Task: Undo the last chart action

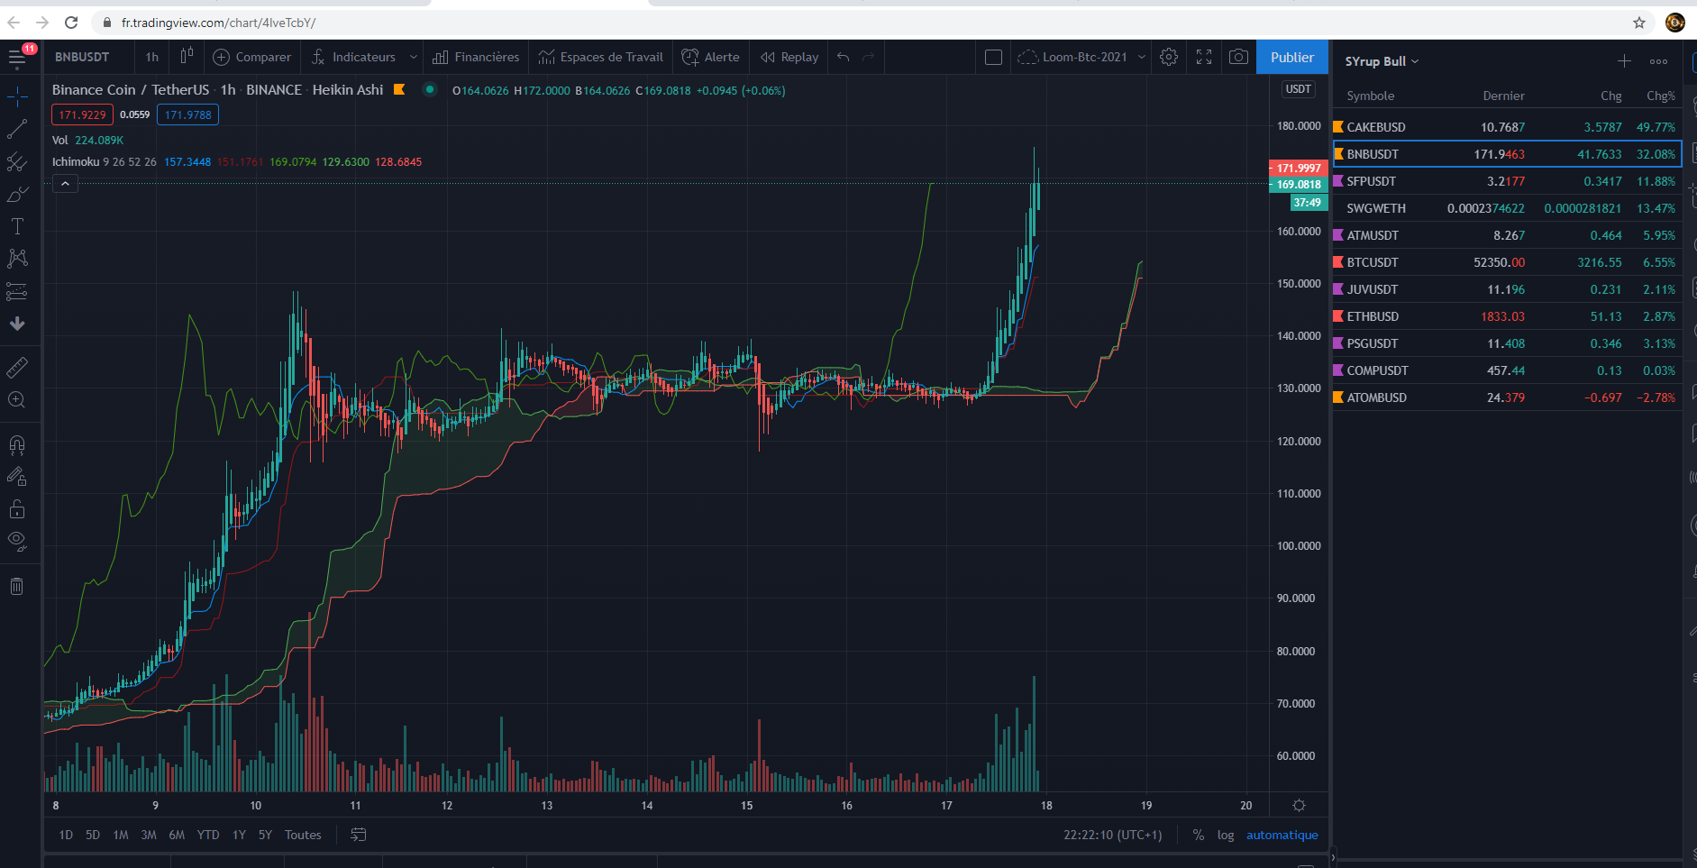Action: tap(844, 57)
